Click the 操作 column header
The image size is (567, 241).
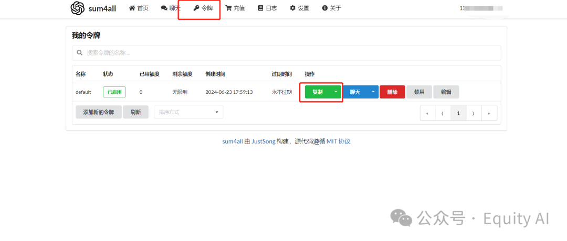tap(310, 74)
